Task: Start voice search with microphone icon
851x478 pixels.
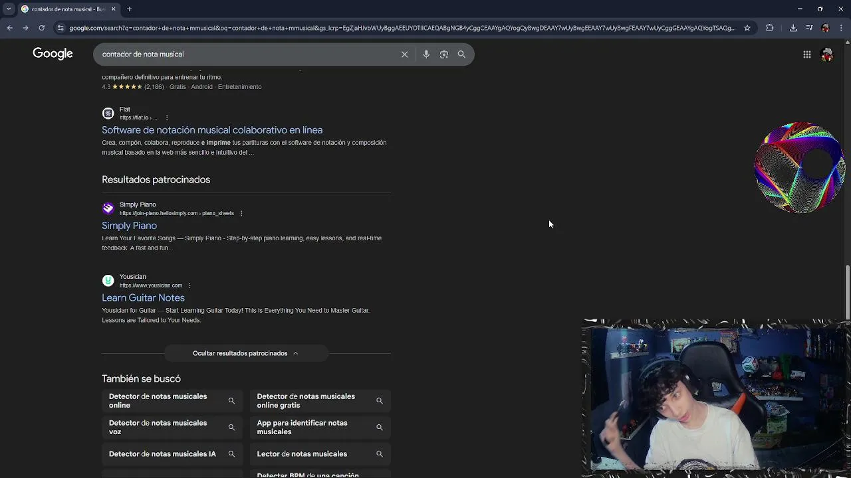Action: tap(426, 54)
